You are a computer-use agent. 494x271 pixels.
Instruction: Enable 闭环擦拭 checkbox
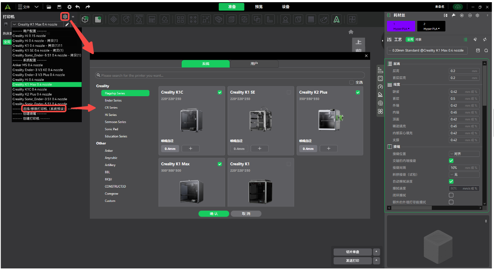(451, 195)
